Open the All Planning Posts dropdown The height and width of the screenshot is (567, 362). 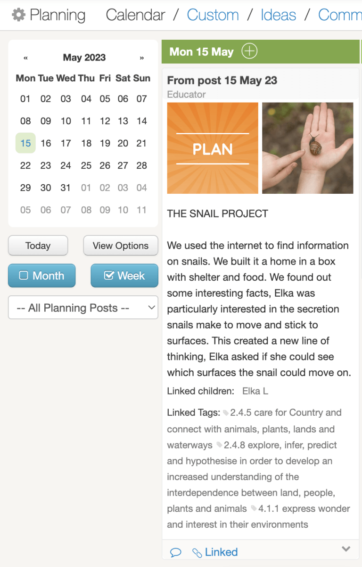83,307
